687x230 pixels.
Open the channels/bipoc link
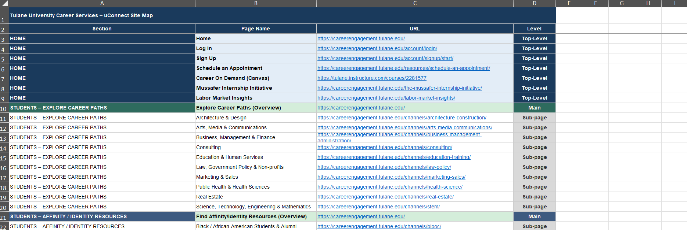coord(379,226)
